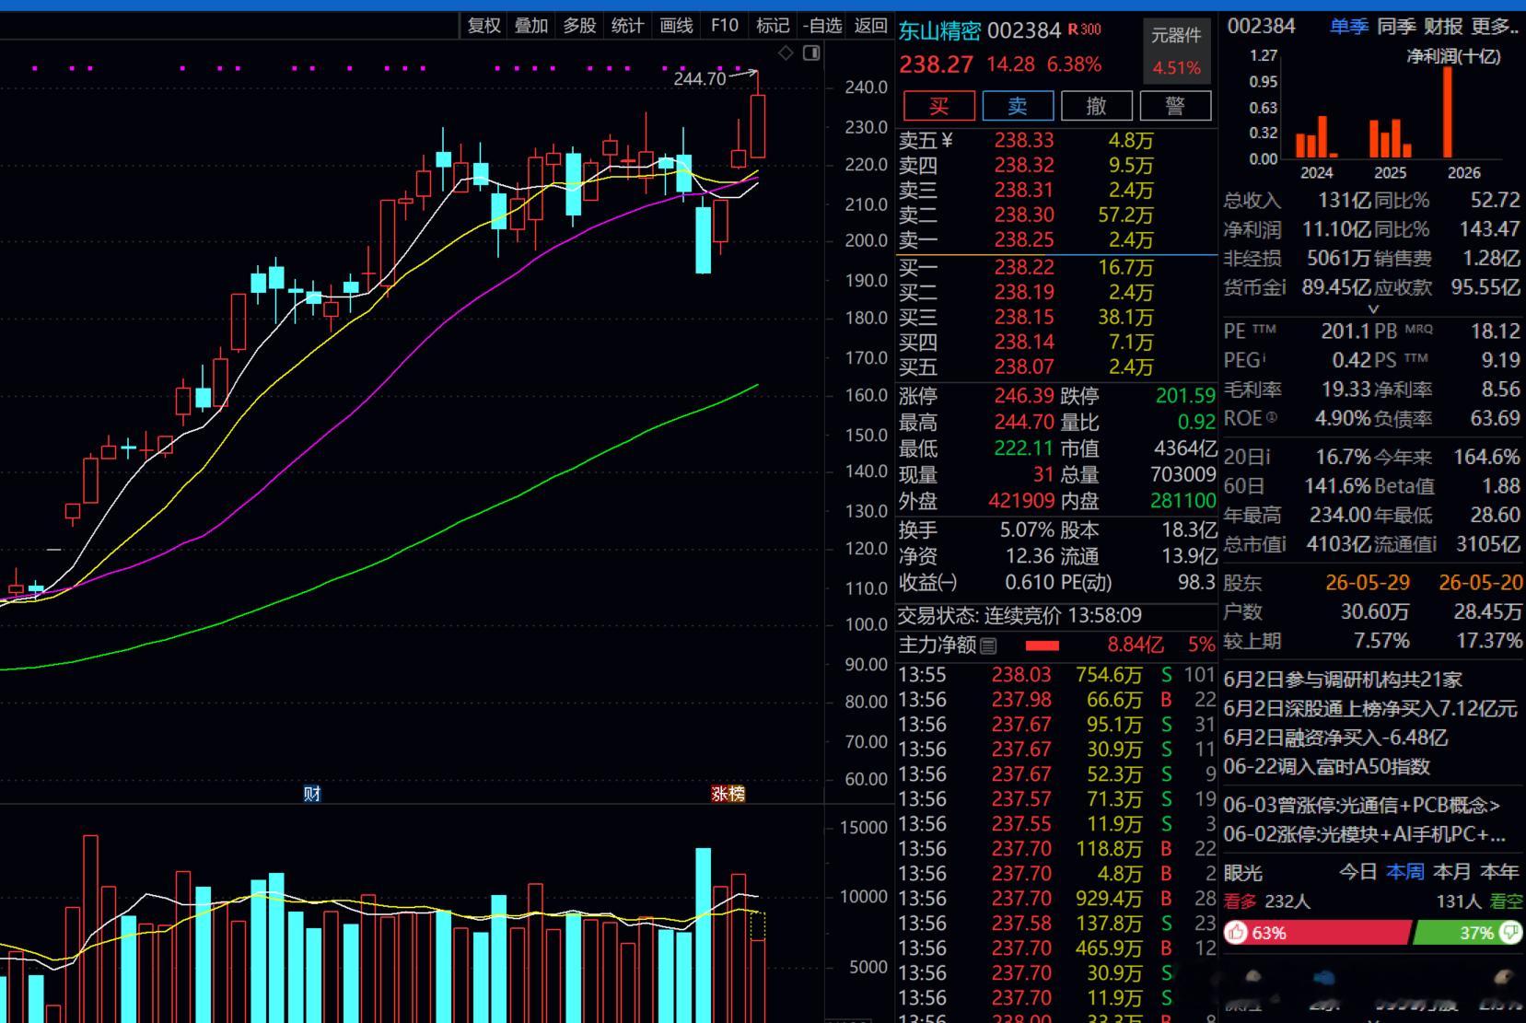The width and height of the screenshot is (1526, 1023).
Task: Click the thumbs-down bearish vote icon
Action: (1510, 933)
